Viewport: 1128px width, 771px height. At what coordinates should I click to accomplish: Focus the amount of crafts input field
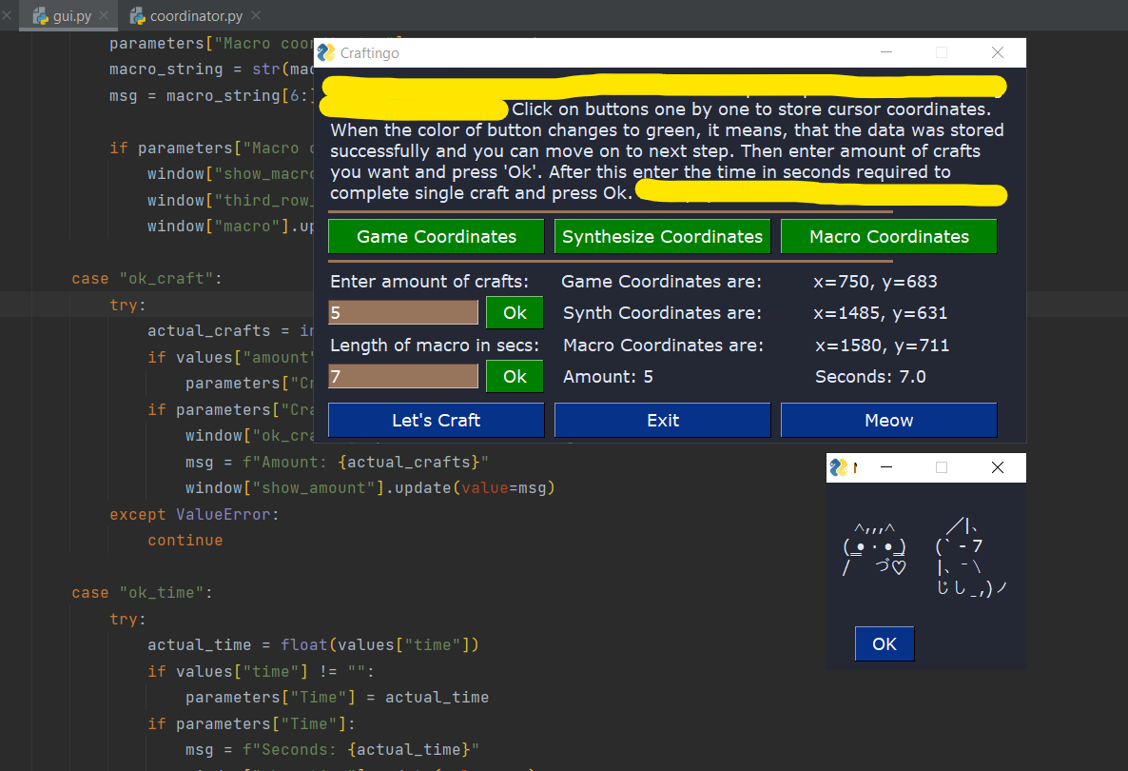(x=403, y=312)
